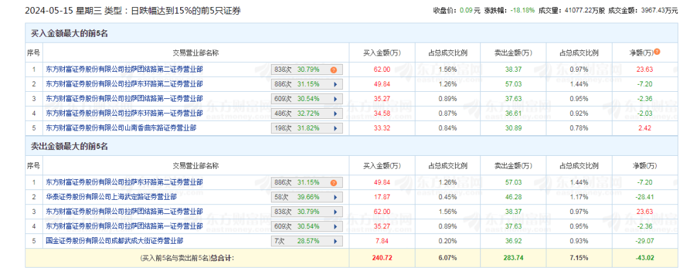700x278 pixels.
Task: Expand the 486次 32.72% arrow
Action: pyautogui.click(x=334, y=114)
